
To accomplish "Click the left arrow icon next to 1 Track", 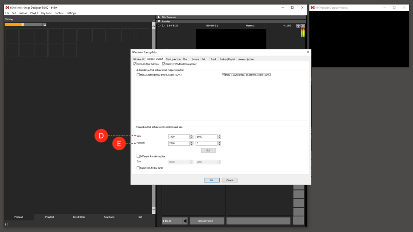I will (185, 221).
